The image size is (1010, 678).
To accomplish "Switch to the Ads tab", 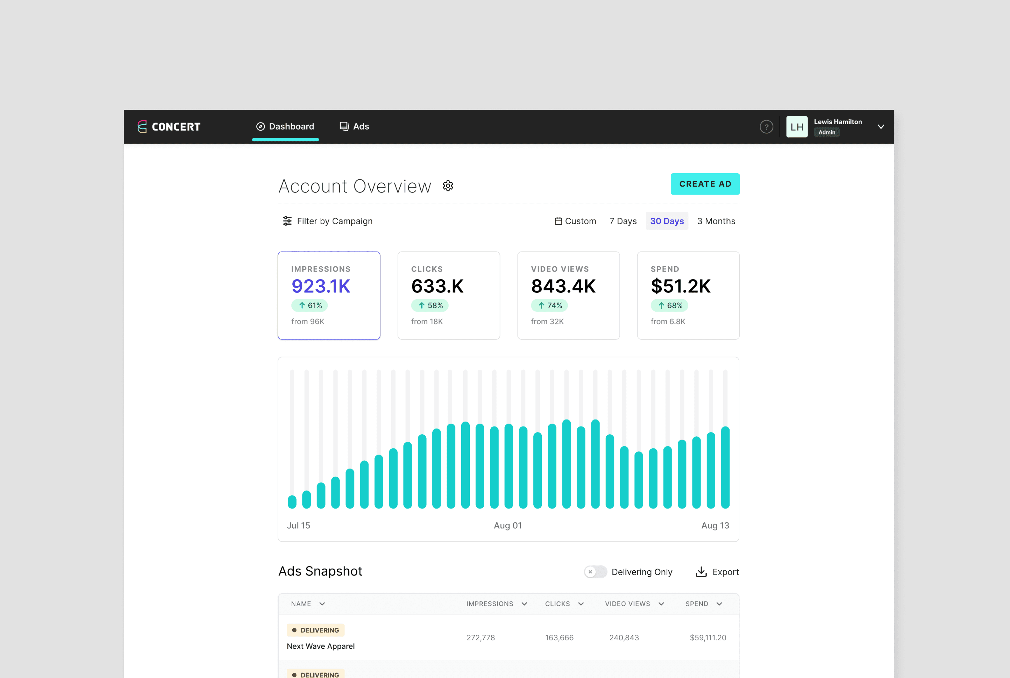I will [354, 127].
